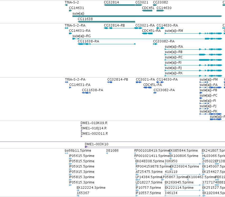Select EST IP05815.5prime
225x197 pixels.
[x=82, y=161]
